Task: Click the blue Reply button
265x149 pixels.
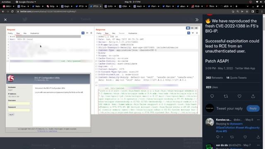Action: pyautogui.click(x=253, y=108)
